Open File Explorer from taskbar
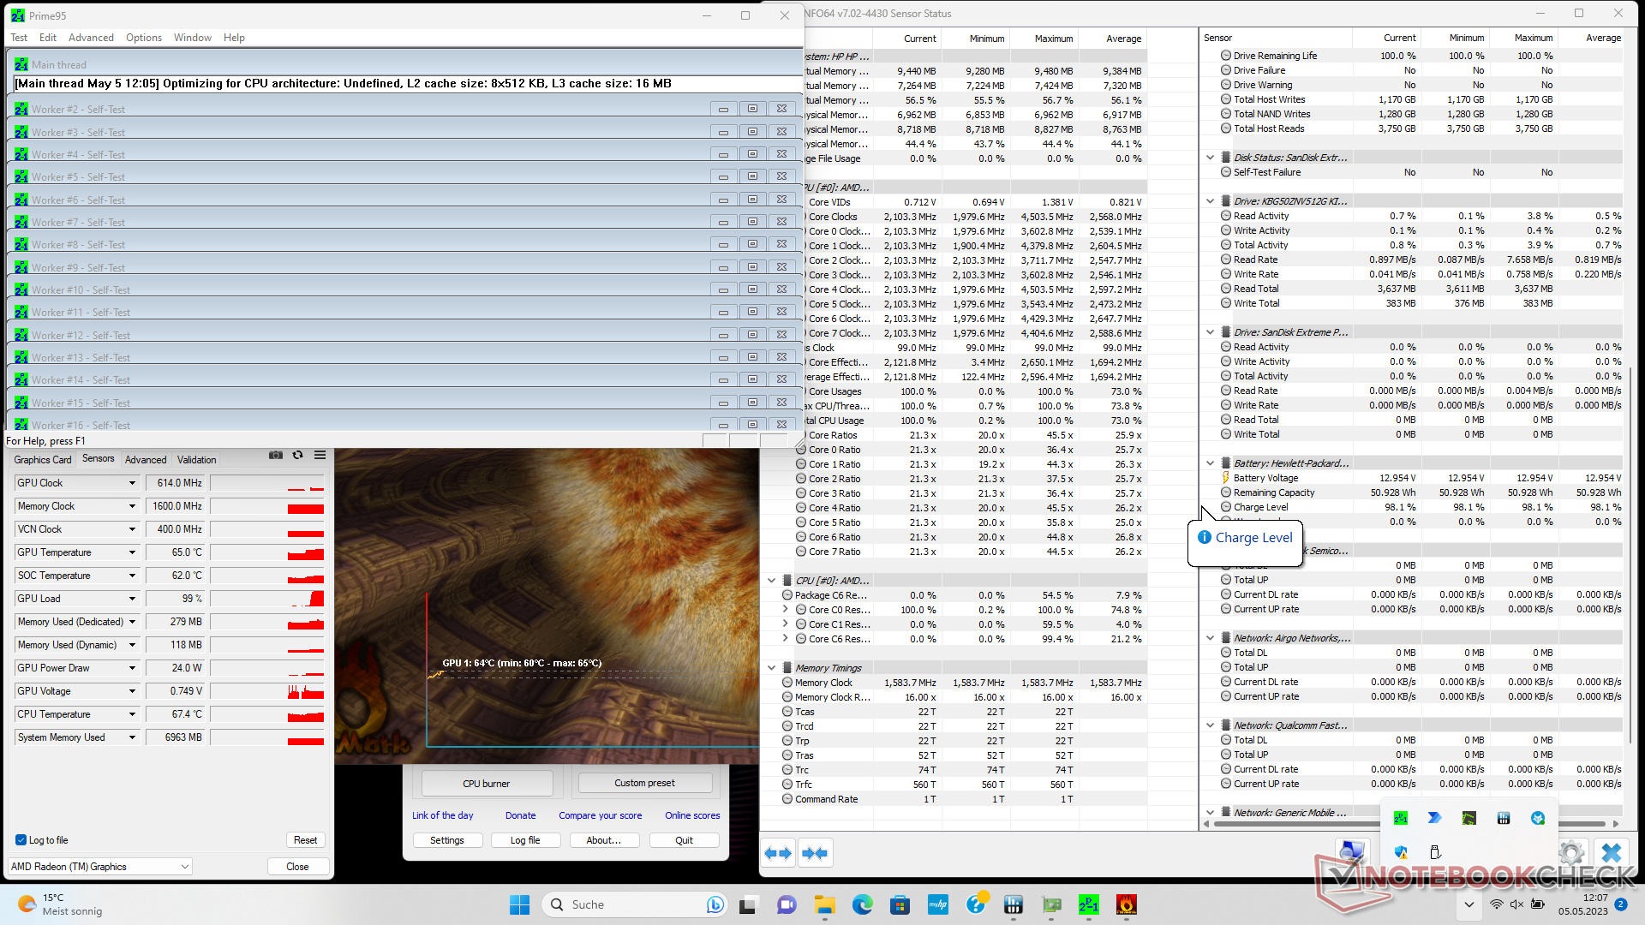Screen dimensions: 1645x925 825,904
